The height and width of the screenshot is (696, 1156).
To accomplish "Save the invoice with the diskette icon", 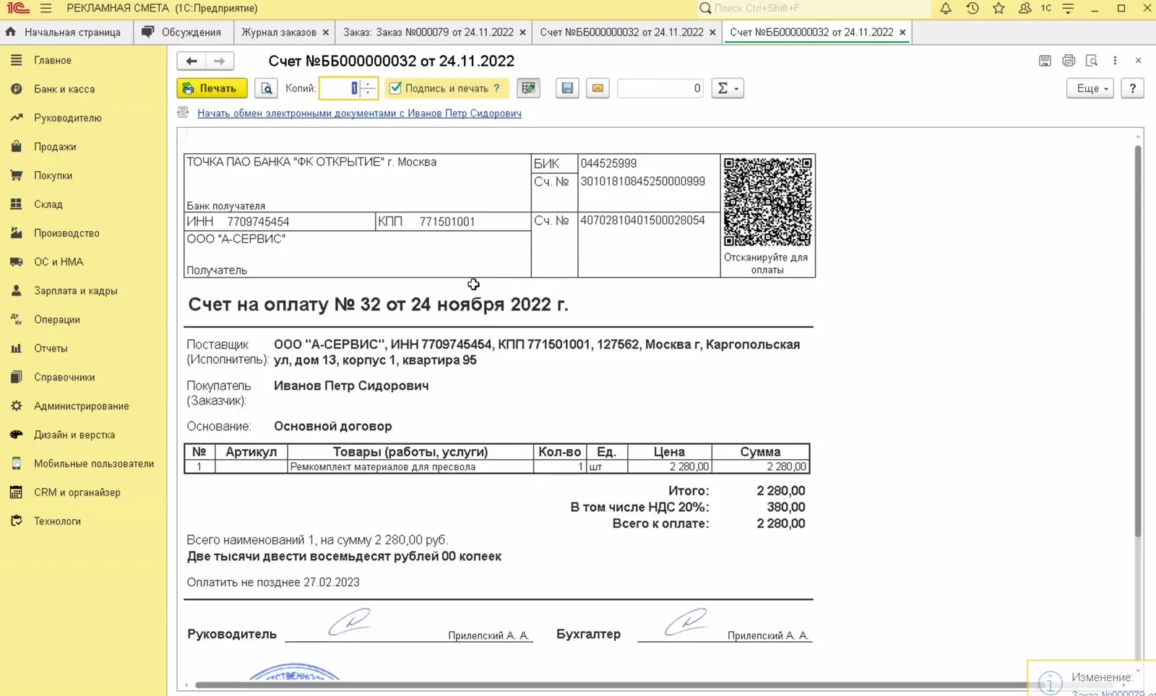I will tap(567, 88).
